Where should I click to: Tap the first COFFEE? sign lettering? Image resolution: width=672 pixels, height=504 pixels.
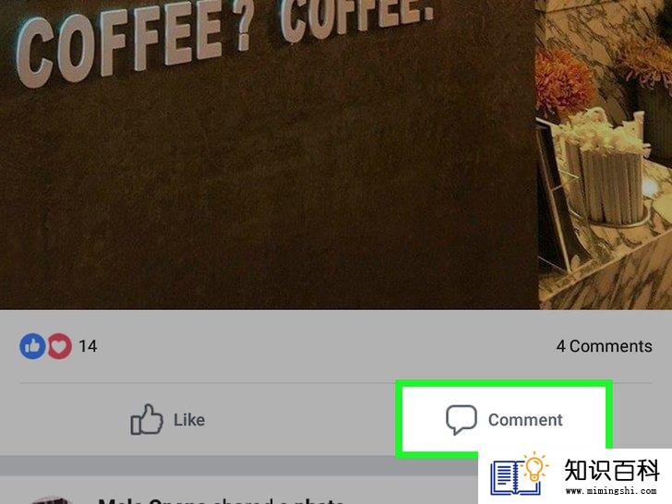tap(135, 45)
